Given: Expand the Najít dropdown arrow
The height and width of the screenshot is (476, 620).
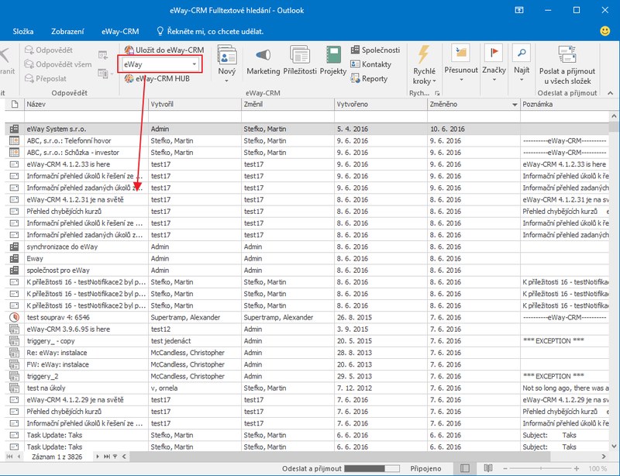Looking at the screenshot, I should [x=522, y=80].
